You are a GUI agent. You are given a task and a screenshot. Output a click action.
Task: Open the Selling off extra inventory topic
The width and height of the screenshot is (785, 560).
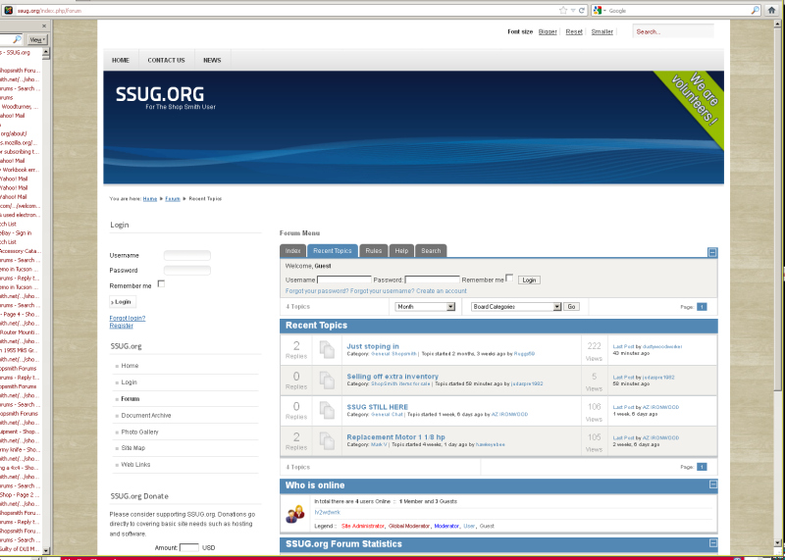(392, 377)
